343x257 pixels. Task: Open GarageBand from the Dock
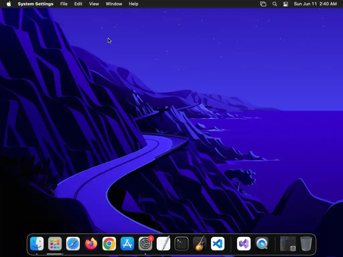coord(200,244)
